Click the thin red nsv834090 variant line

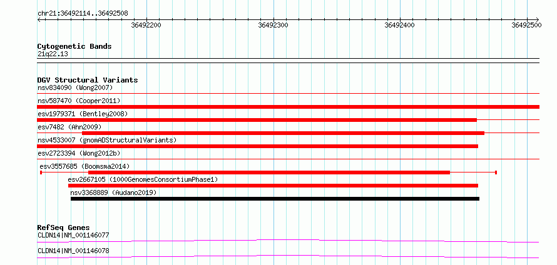(x=288, y=93)
